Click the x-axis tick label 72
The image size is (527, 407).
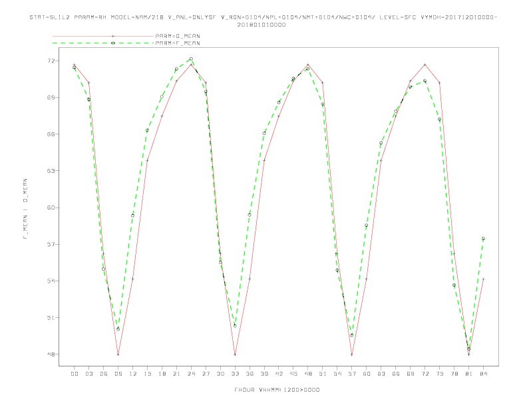pos(425,374)
